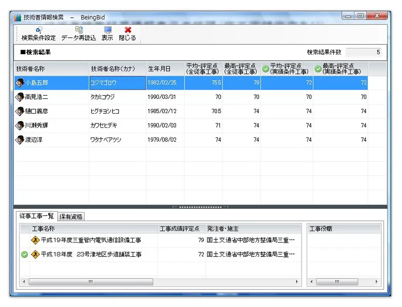Click the green check icon beside 平成18年度 row
Viewport: 402px width, 307px height.
(x=24, y=254)
